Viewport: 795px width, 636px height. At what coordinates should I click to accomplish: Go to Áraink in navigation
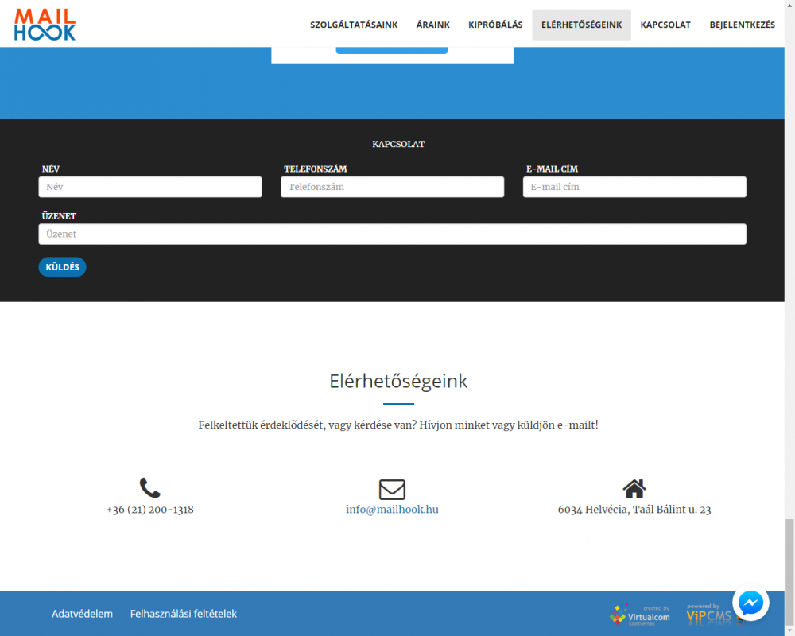(x=432, y=25)
